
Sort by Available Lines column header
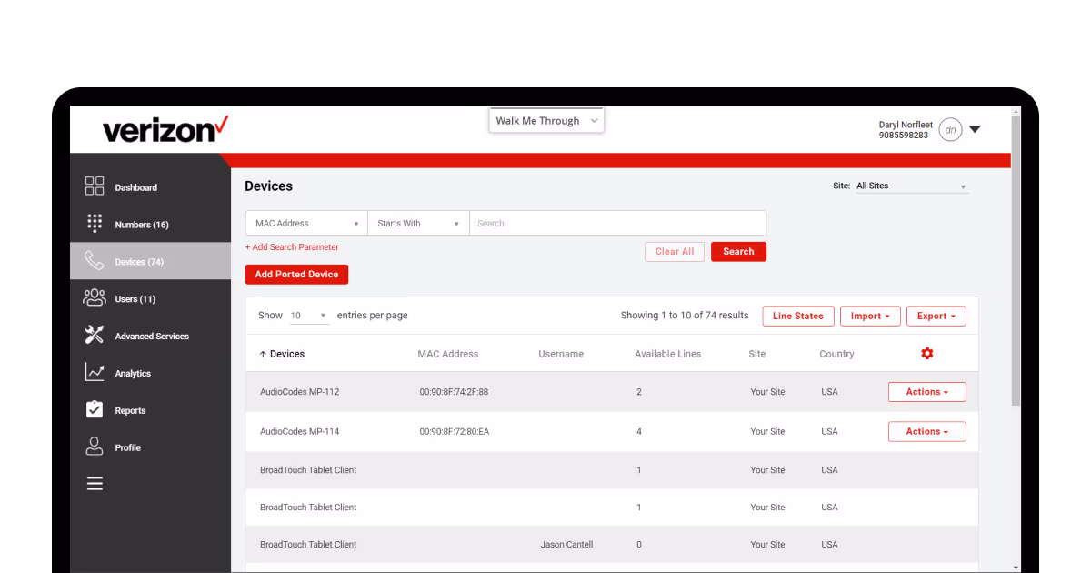667,354
